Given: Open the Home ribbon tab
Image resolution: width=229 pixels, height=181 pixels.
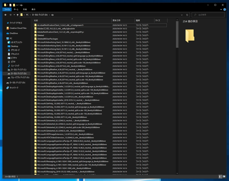Looking at the screenshot, I should (16, 9).
